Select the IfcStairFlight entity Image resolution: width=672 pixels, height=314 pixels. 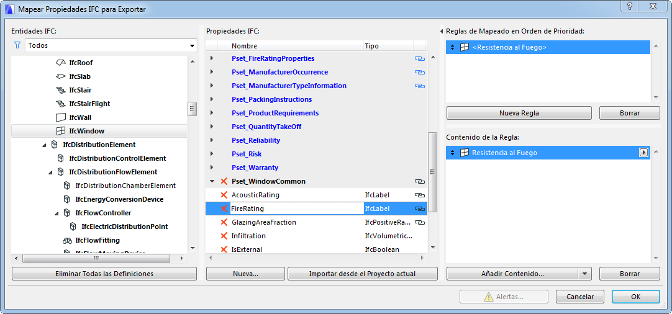coord(89,104)
